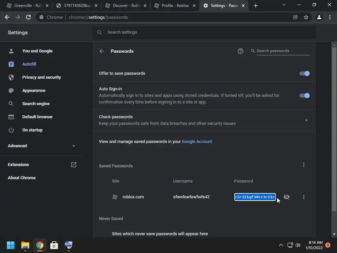Close the 3797745629bac tab
This screenshot has width=337, height=253.
pos(96,6)
